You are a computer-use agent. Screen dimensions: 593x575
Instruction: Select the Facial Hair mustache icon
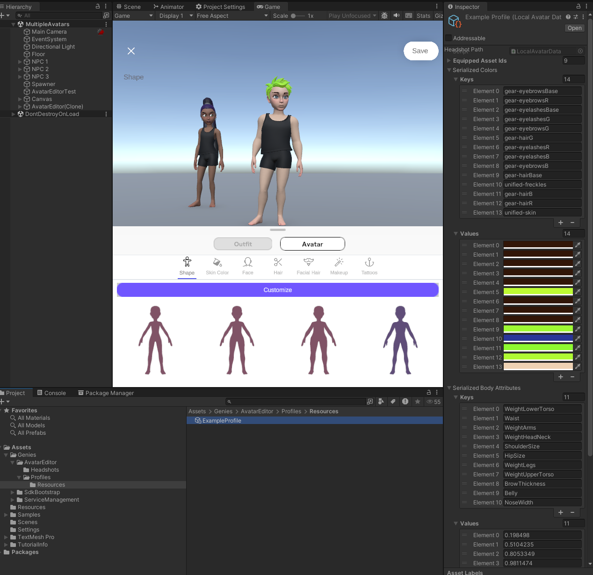(308, 263)
